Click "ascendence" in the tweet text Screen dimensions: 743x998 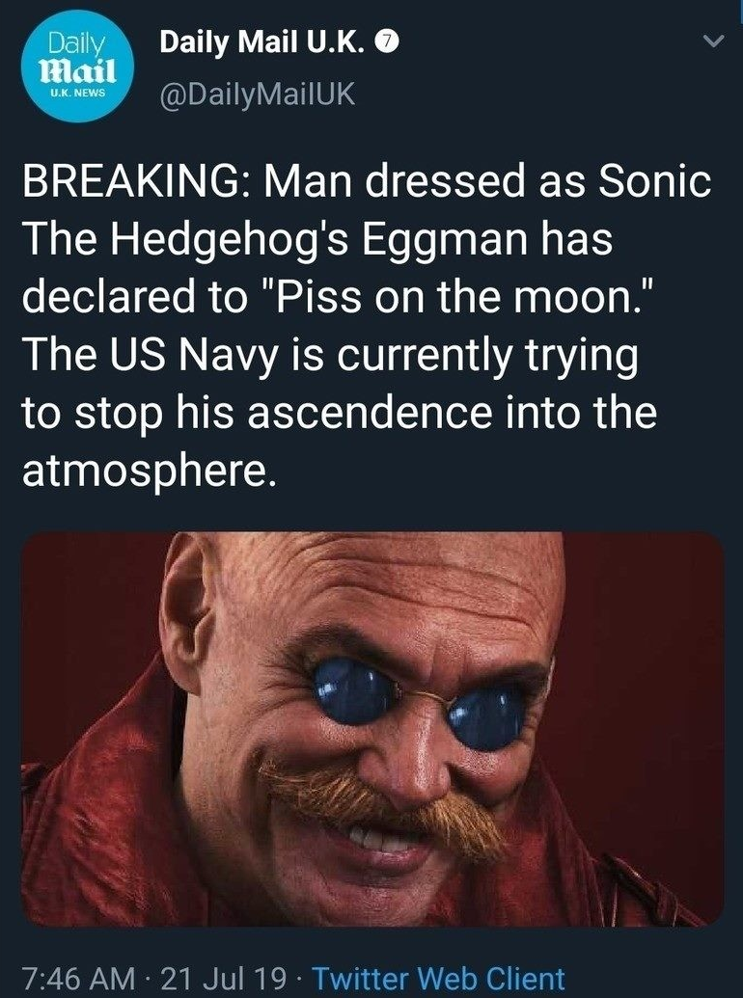tap(370, 414)
